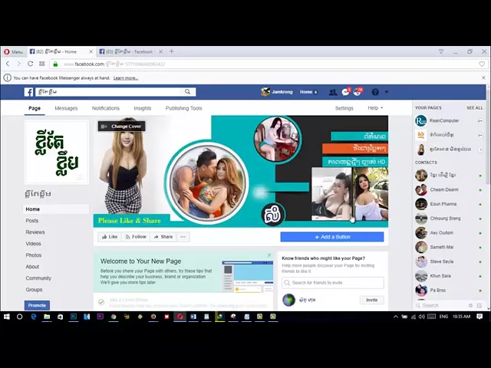This screenshot has height=368, width=491.
Task: Expand the Help dropdown
Action: tap(375, 108)
